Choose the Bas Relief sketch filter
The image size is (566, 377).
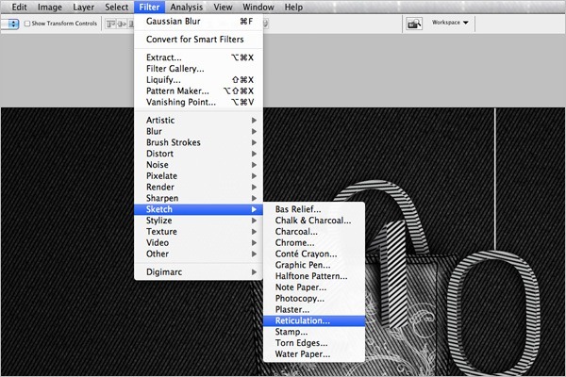point(314,209)
